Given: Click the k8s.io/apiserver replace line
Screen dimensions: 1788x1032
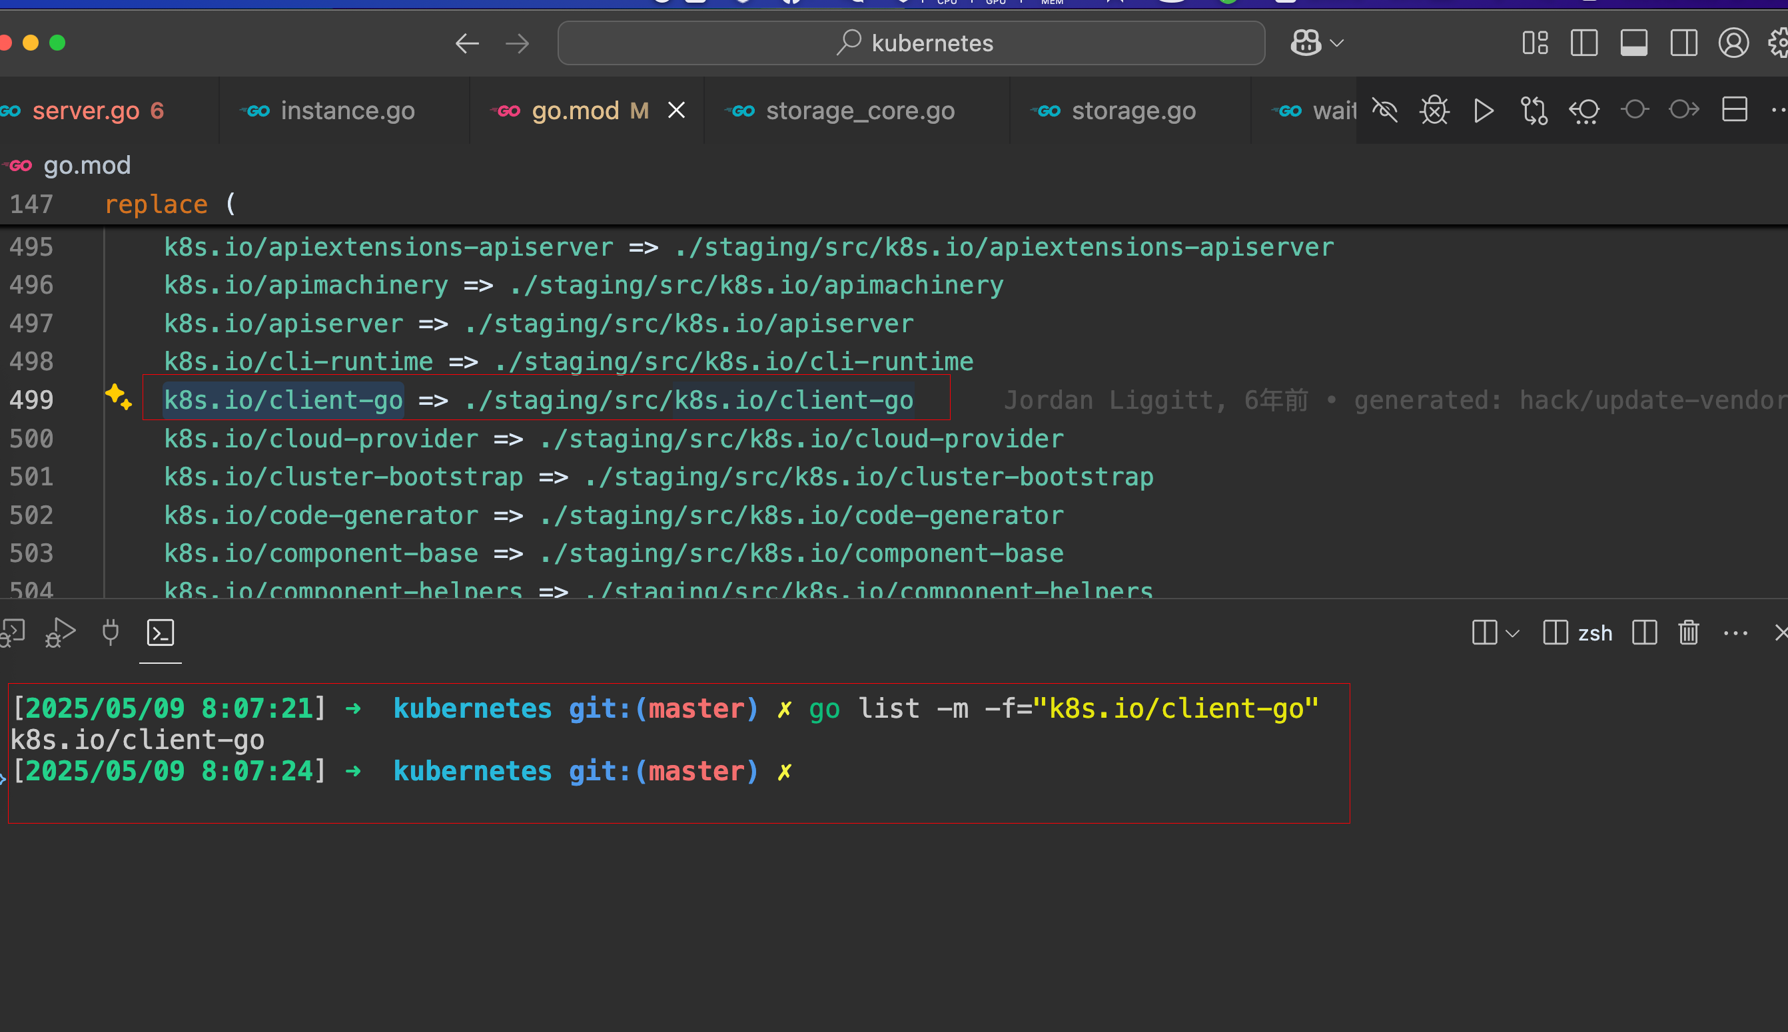Looking at the screenshot, I should pos(539,324).
